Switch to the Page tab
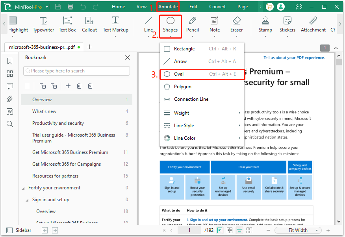Screen dimensions: 345x237 243,7
